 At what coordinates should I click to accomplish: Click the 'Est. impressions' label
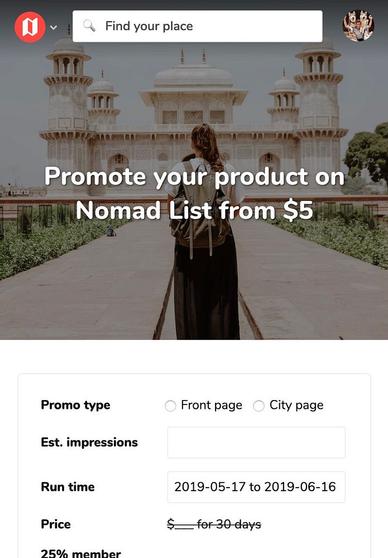coord(89,442)
